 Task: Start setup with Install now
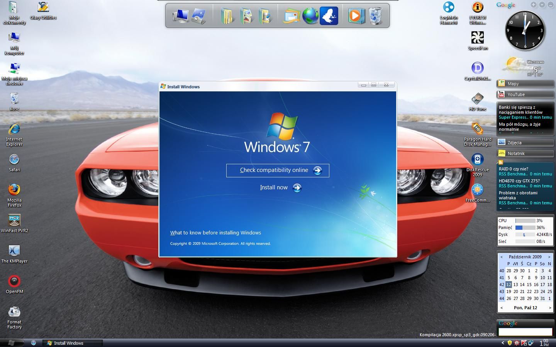tap(281, 188)
